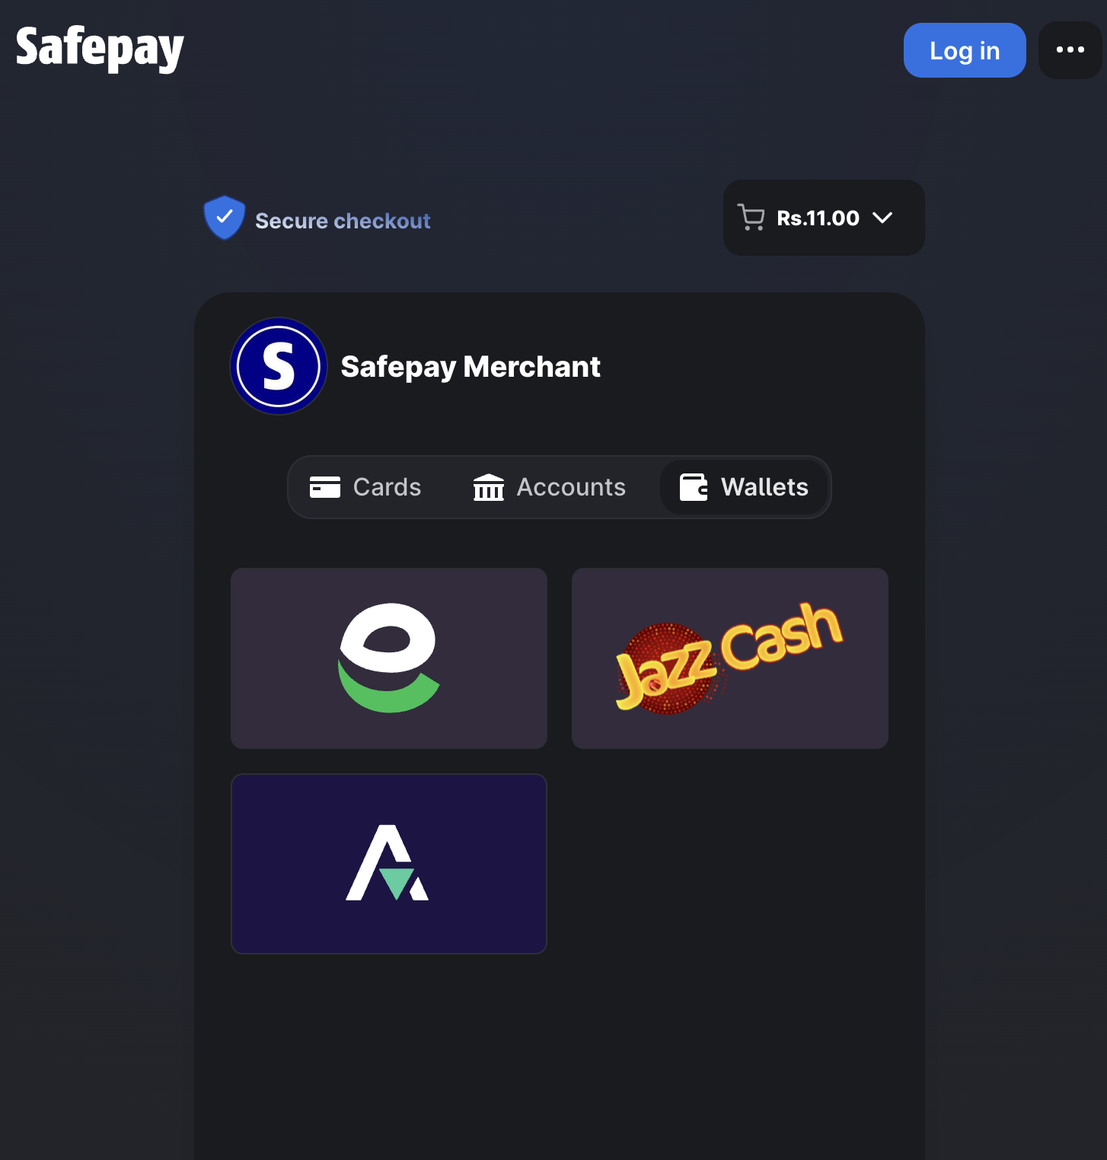The width and height of the screenshot is (1107, 1160).
Task: Click the Rs.11.00 amount text
Action: click(x=818, y=218)
